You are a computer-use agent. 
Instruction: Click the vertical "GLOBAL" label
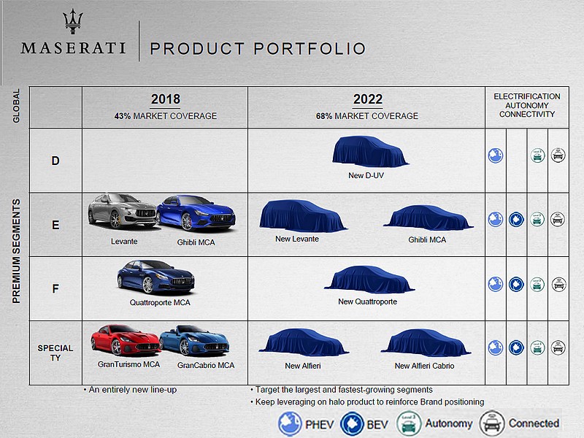click(x=16, y=106)
